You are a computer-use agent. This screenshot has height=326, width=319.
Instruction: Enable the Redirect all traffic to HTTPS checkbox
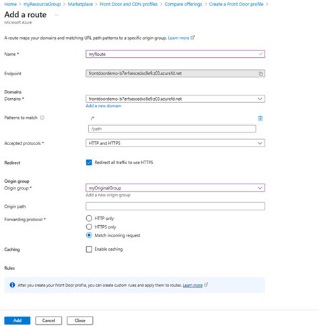[x=89, y=163]
